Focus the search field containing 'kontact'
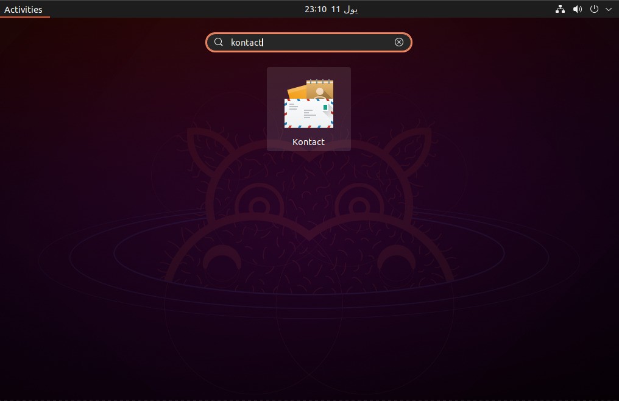This screenshot has width=619, height=401. tap(309, 42)
